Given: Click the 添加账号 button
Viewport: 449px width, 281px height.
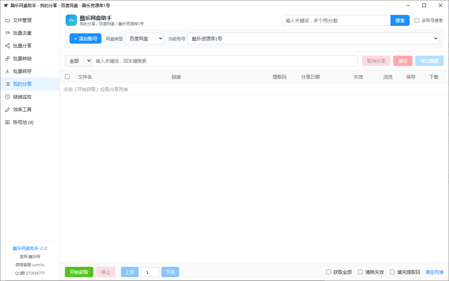Looking at the screenshot, I should pyautogui.click(x=85, y=39).
